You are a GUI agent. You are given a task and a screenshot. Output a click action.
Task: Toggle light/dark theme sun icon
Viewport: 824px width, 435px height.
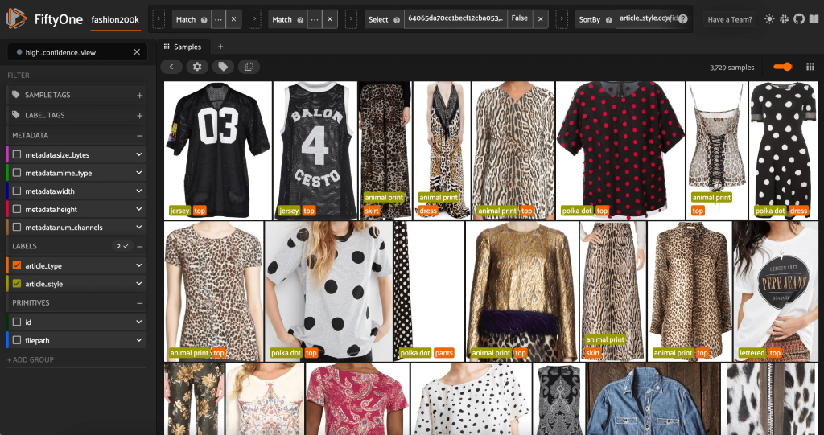(x=770, y=19)
